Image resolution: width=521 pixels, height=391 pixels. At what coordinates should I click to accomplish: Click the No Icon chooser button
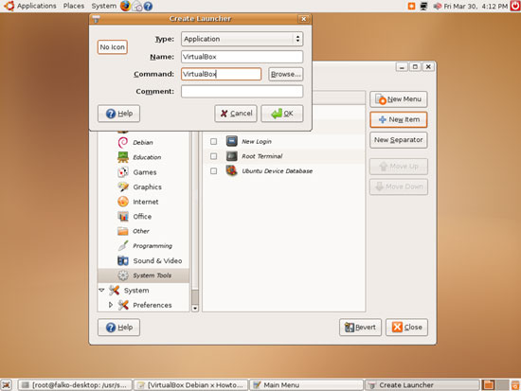pyautogui.click(x=113, y=47)
